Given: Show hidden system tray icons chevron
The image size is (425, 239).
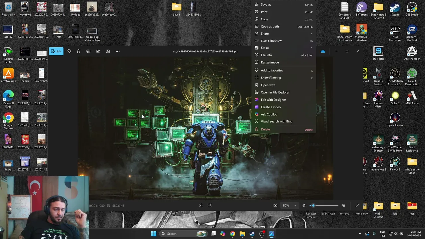Looking at the screenshot, I should 360,234.
